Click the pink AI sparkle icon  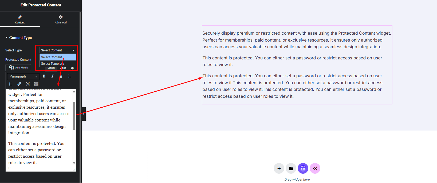tap(315, 168)
